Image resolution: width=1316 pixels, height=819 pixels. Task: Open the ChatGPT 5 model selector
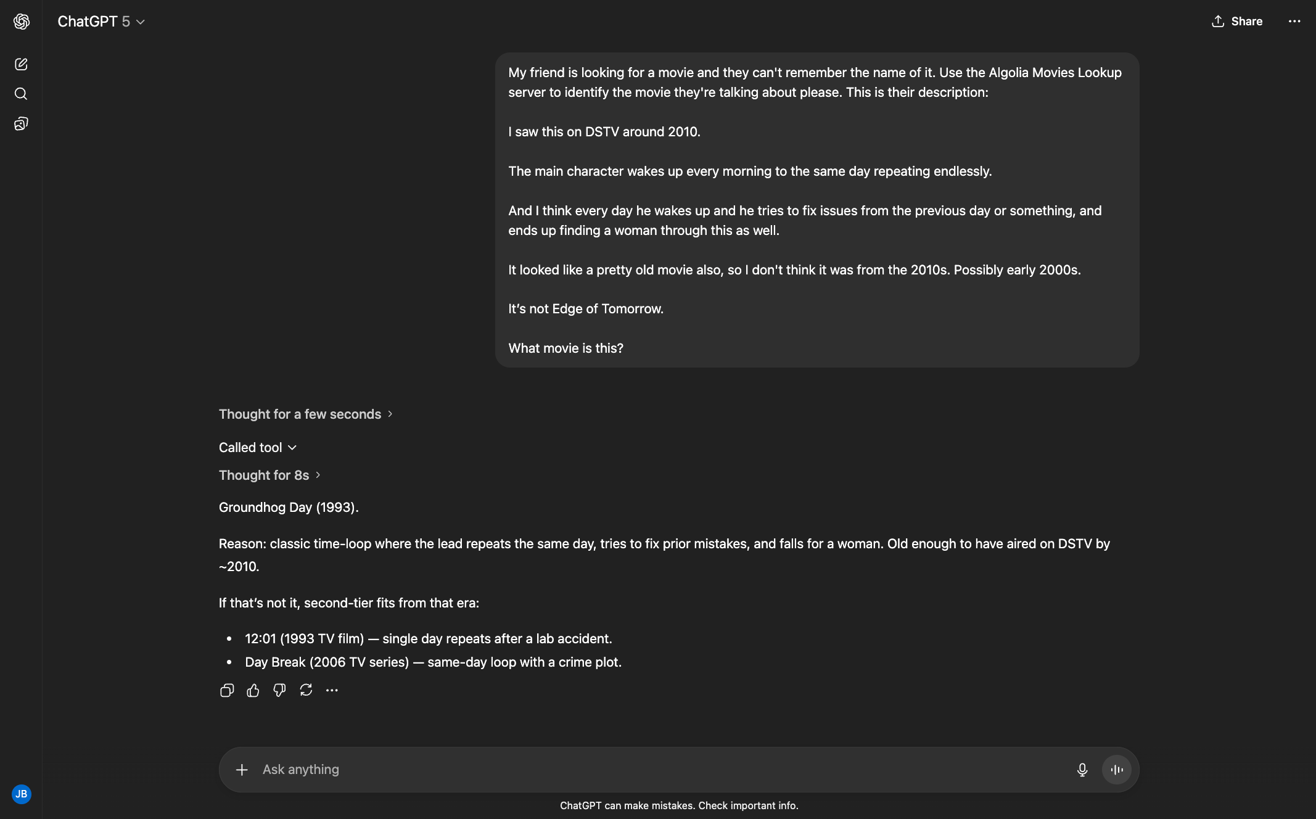[x=102, y=21]
